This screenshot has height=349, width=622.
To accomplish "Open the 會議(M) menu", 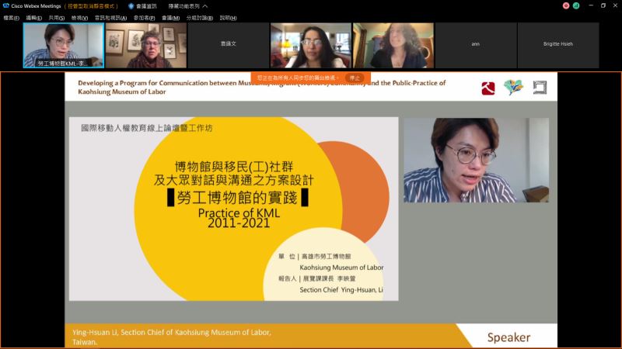I will (169, 17).
